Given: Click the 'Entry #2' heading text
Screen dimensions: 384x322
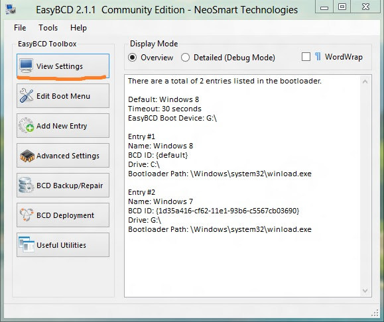Looking at the screenshot, I should [x=141, y=192].
